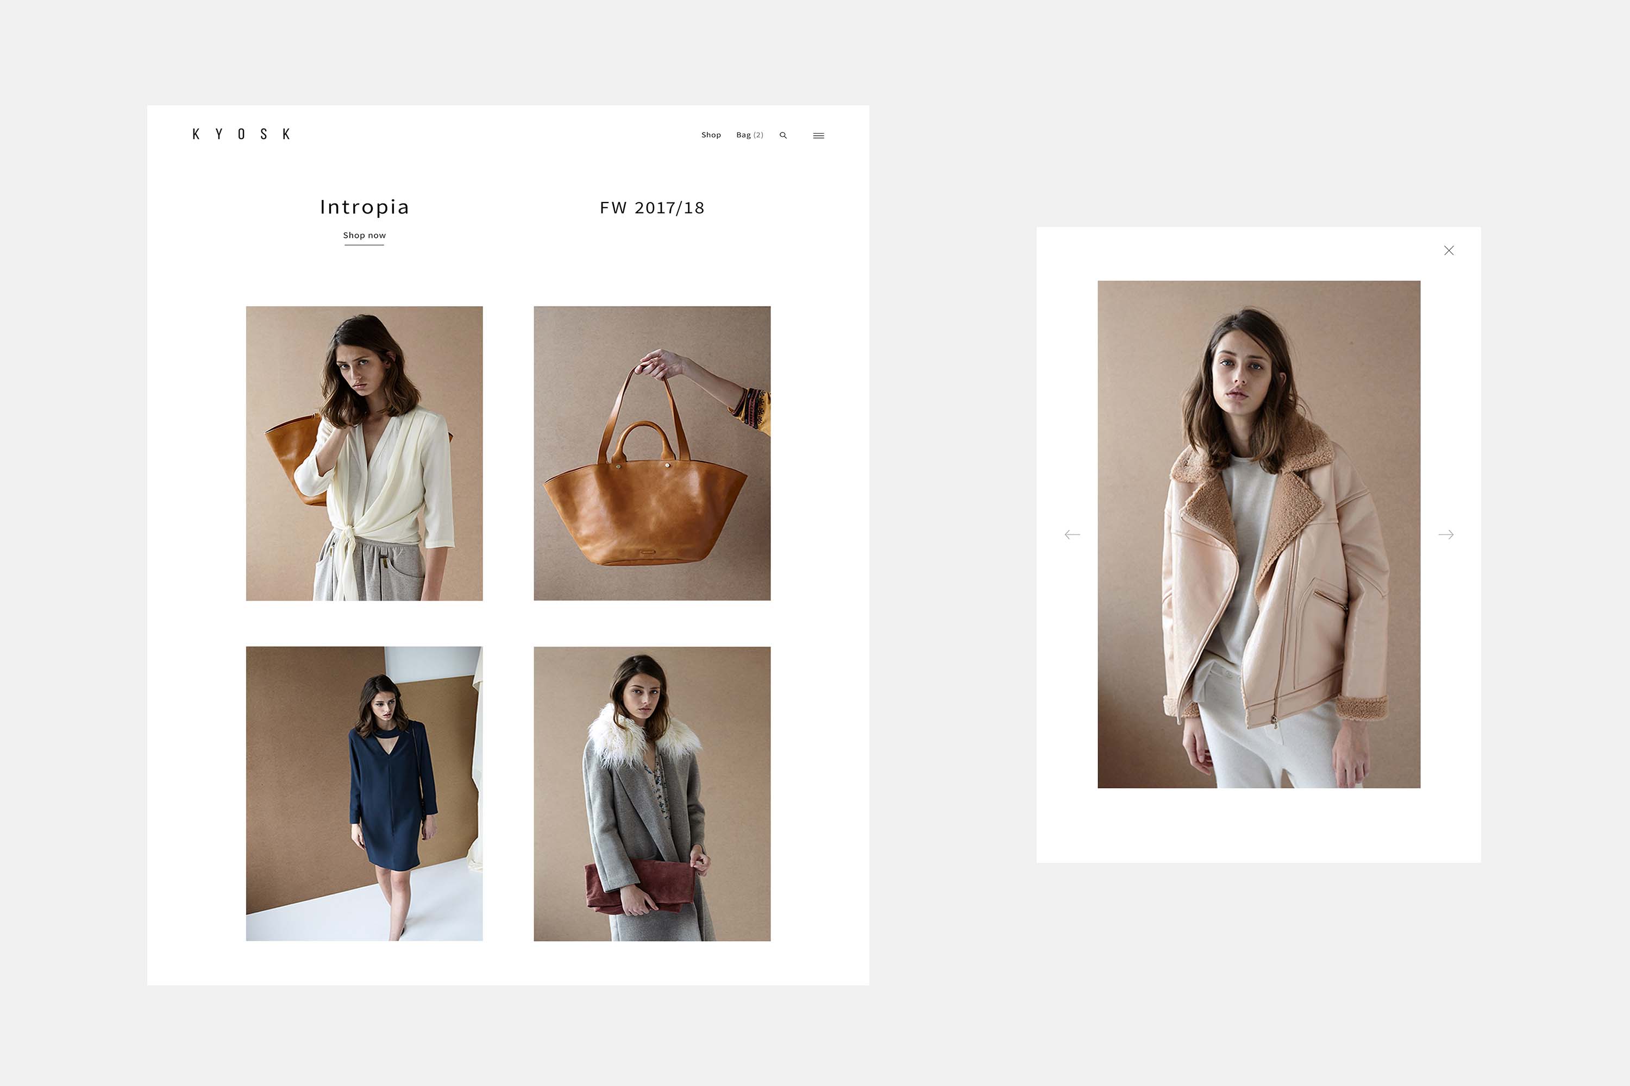Go to previous image with left arrow
This screenshot has width=1630, height=1086.
pyautogui.click(x=1072, y=535)
